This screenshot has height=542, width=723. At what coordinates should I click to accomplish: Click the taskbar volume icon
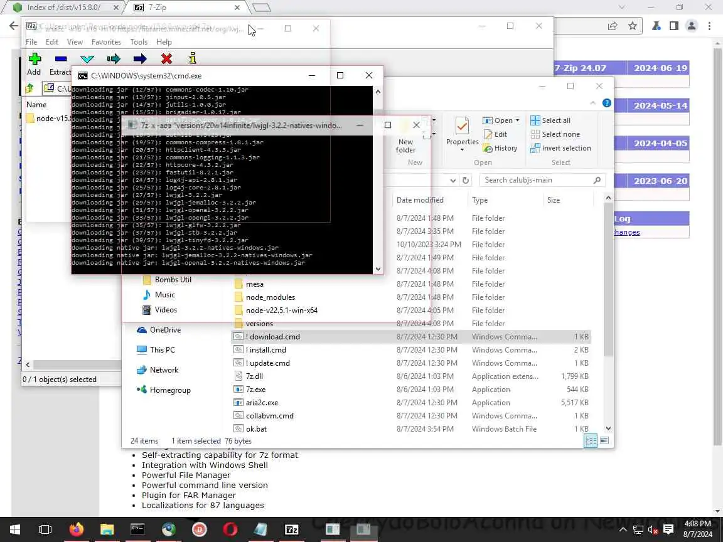point(653,529)
